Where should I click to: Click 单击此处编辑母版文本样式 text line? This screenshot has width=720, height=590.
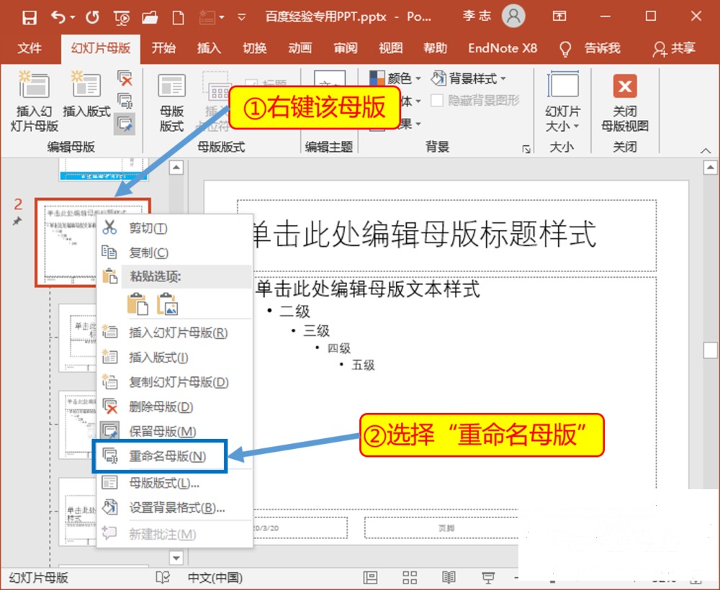click(368, 289)
